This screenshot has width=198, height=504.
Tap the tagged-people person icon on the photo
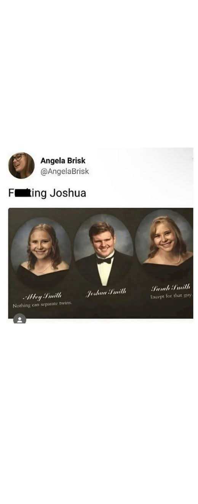click(20, 320)
